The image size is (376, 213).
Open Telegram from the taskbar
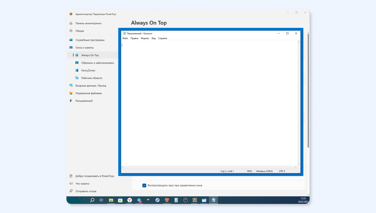point(139,200)
